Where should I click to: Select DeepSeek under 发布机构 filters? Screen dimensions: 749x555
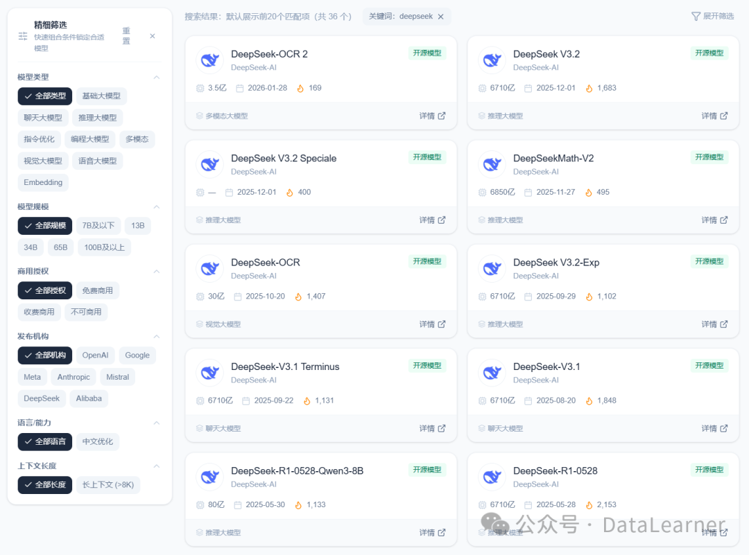point(42,398)
